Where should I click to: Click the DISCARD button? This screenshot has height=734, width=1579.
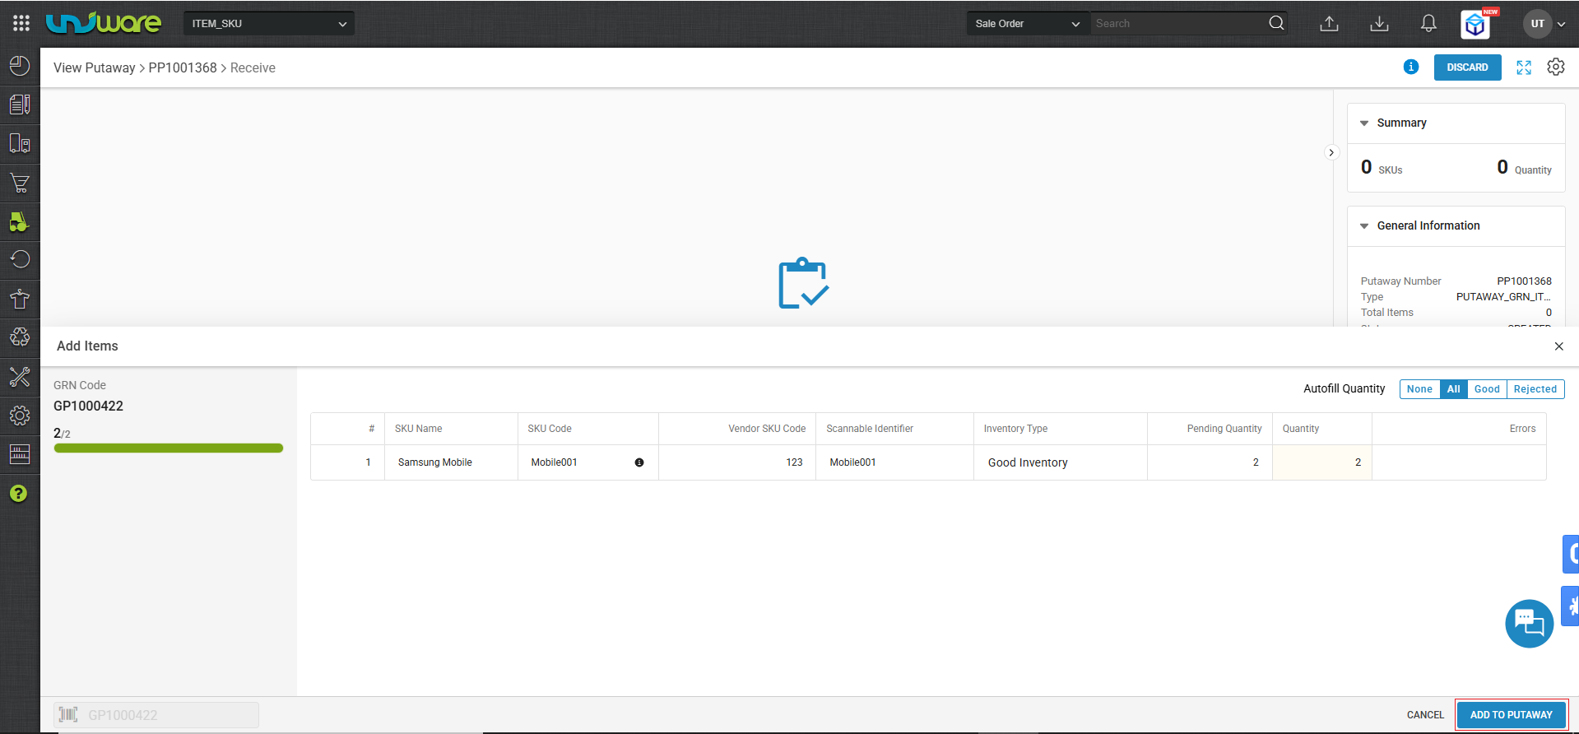pos(1467,67)
